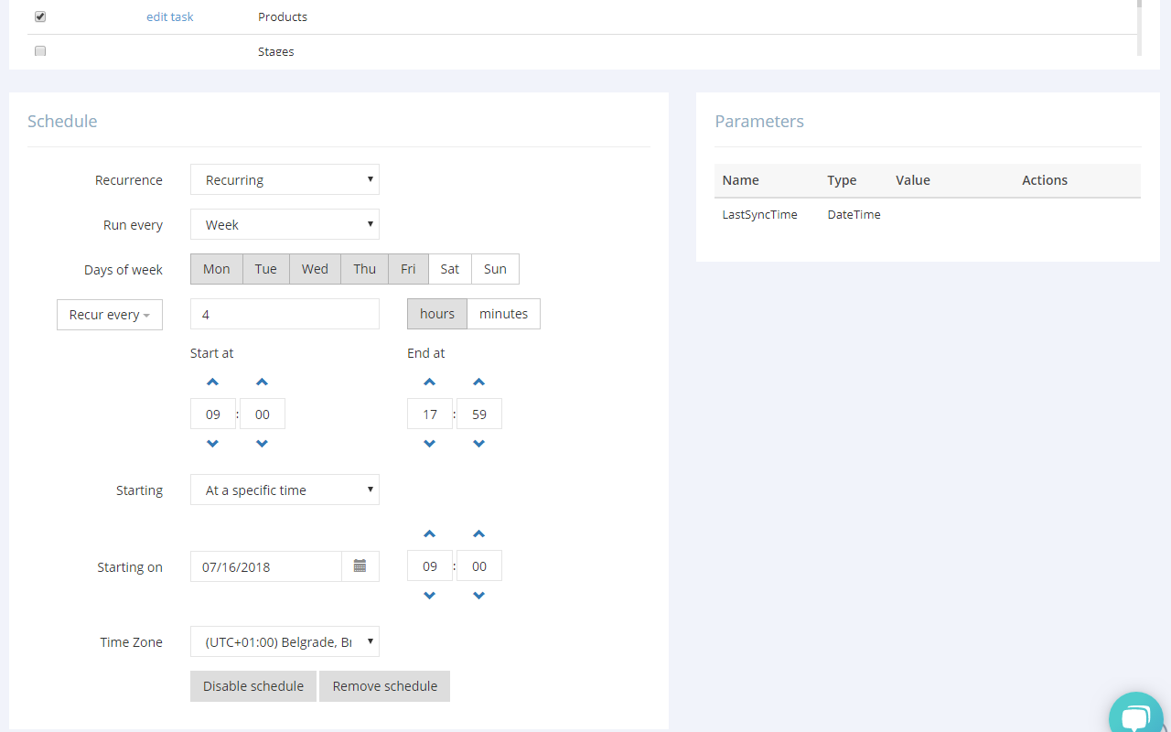Select hours as the recurrence unit
The height and width of the screenshot is (732, 1171).
point(437,314)
